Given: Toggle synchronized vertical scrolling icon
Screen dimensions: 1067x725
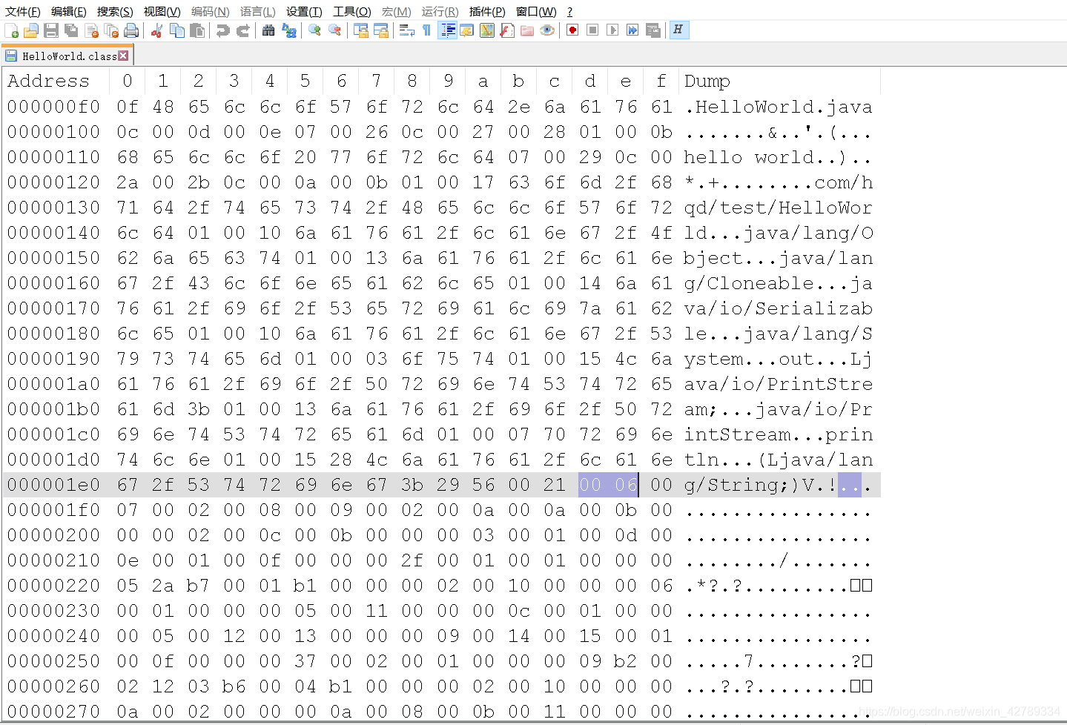Looking at the screenshot, I should click(x=361, y=30).
